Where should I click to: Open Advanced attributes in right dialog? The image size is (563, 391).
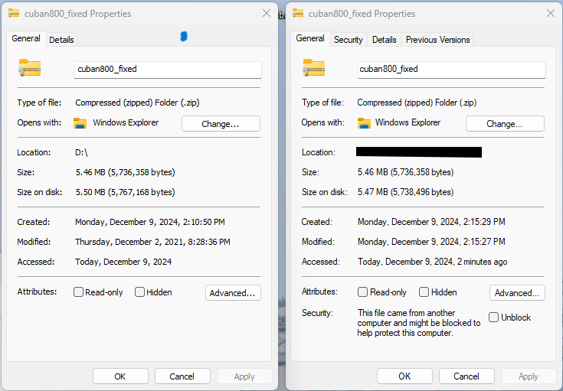(x=517, y=293)
